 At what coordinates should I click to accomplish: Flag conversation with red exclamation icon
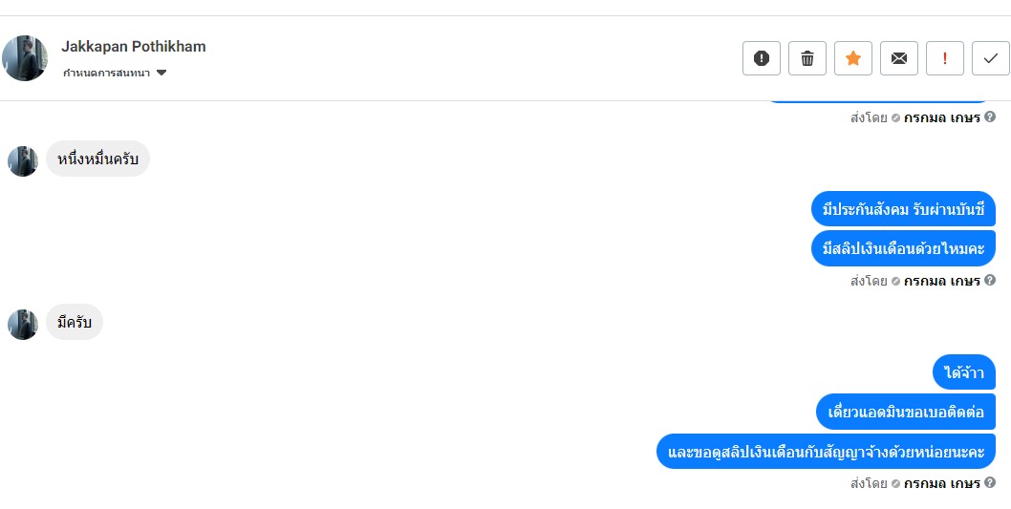[945, 58]
